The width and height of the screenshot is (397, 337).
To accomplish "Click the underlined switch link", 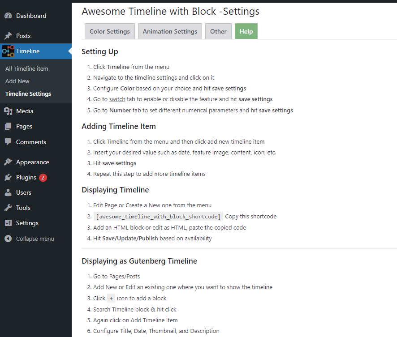I will pyautogui.click(x=117, y=99).
